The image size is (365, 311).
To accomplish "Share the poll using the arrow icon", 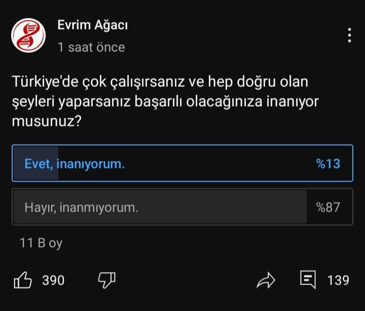I will click(266, 280).
